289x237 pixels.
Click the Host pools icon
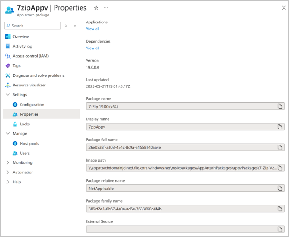(x=15, y=144)
